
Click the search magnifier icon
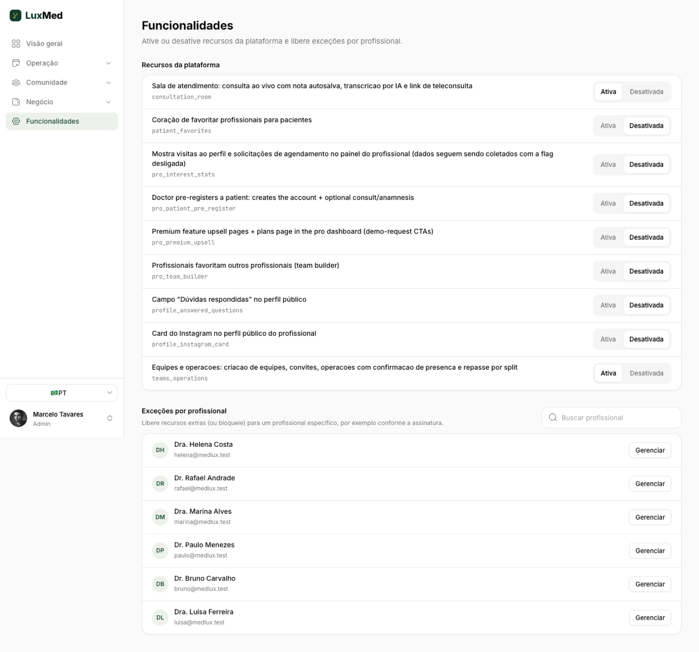coord(553,417)
